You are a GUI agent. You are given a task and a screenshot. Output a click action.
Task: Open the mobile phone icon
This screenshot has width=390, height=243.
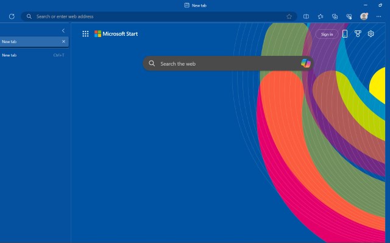[345, 34]
